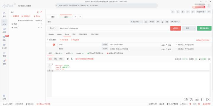Toggle the skin/daily mode switch
This screenshot has width=213, height=106.
[x=19, y=6]
